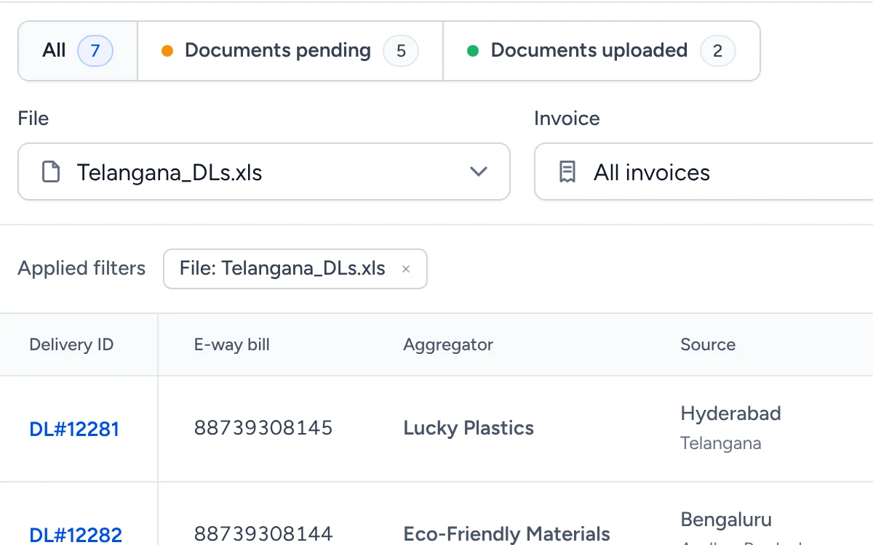Click the Bengaluru source cell

click(726, 520)
